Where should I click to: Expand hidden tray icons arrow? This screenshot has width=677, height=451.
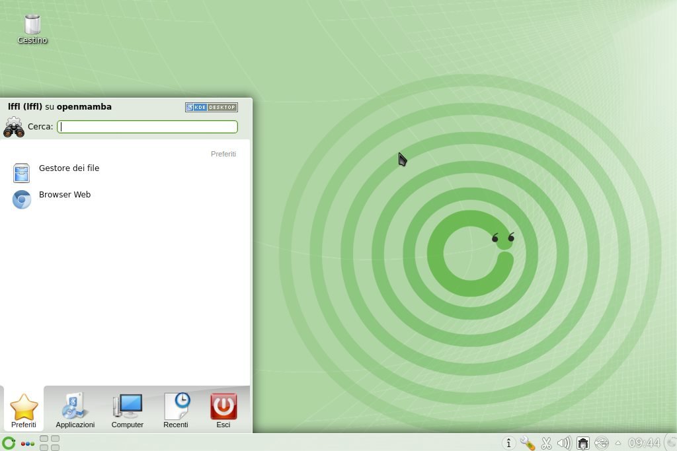click(x=618, y=443)
